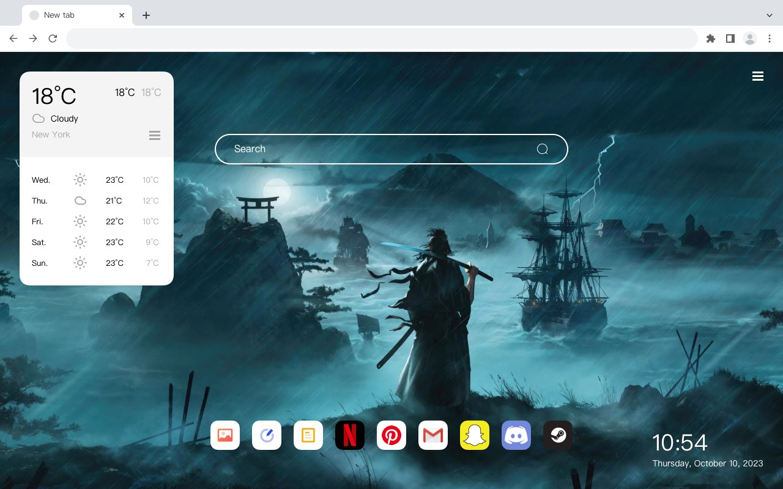Click the 22°C Friday high temperature
783x489 pixels.
tap(114, 222)
